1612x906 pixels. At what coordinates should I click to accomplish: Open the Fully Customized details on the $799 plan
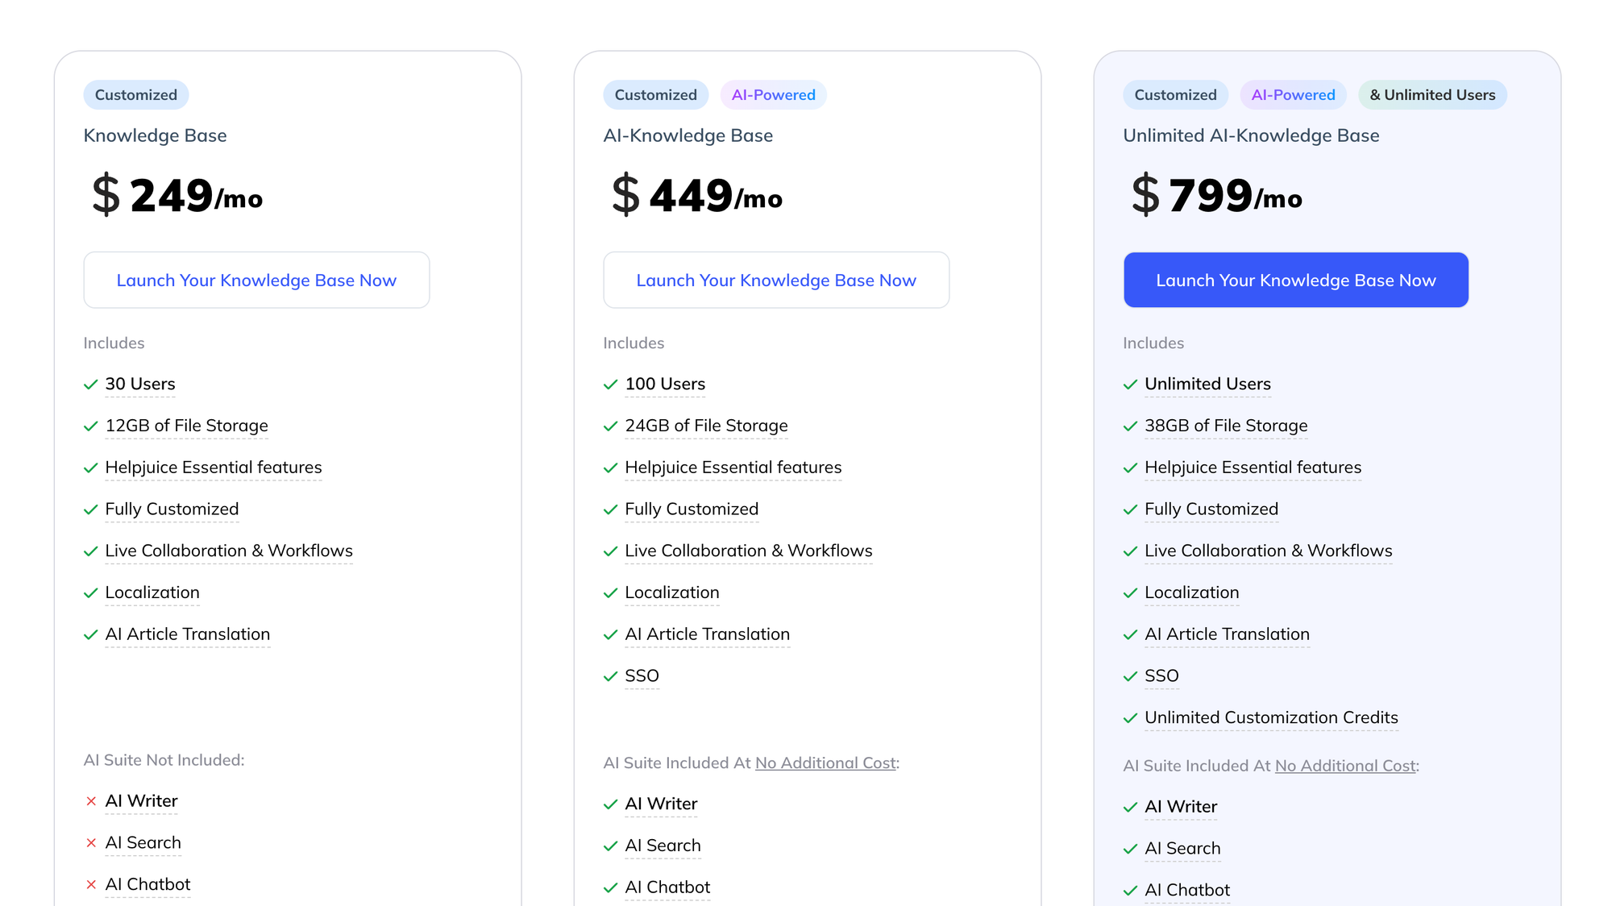1211,509
